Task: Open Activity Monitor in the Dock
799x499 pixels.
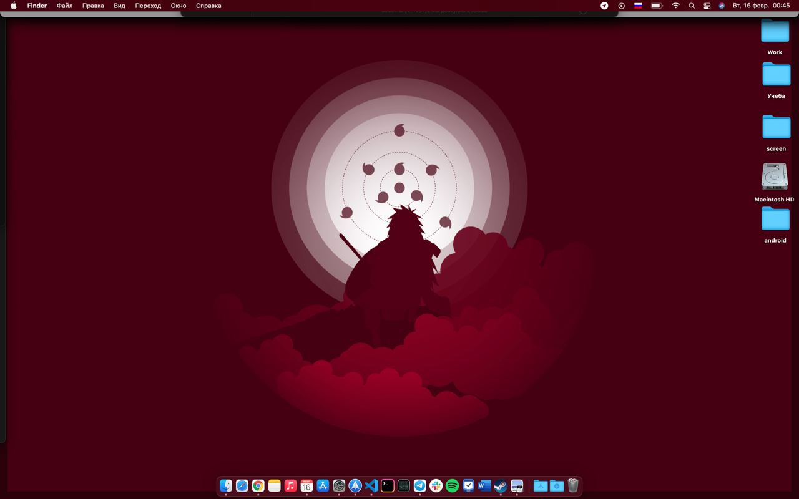Action: [x=404, y=485]
